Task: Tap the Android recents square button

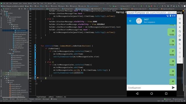Action: coord(166,94)
